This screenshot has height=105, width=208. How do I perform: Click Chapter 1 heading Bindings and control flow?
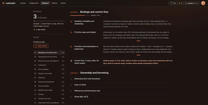tap(94, 12)
